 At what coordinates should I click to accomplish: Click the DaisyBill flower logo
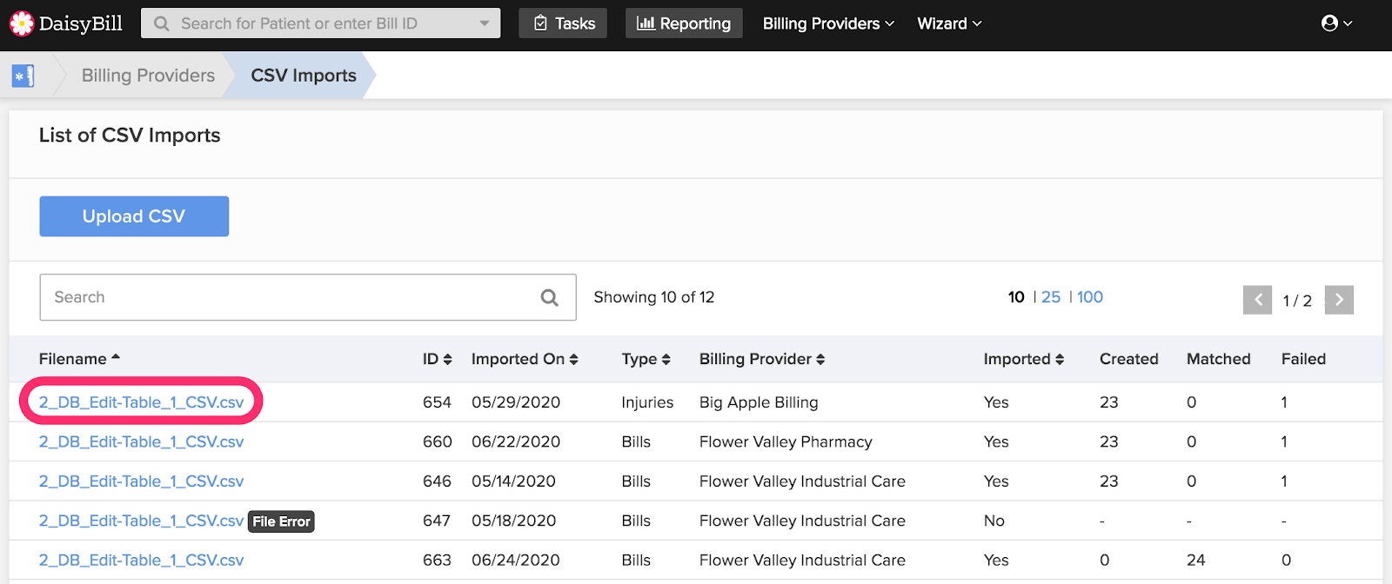tap(21, 23)
